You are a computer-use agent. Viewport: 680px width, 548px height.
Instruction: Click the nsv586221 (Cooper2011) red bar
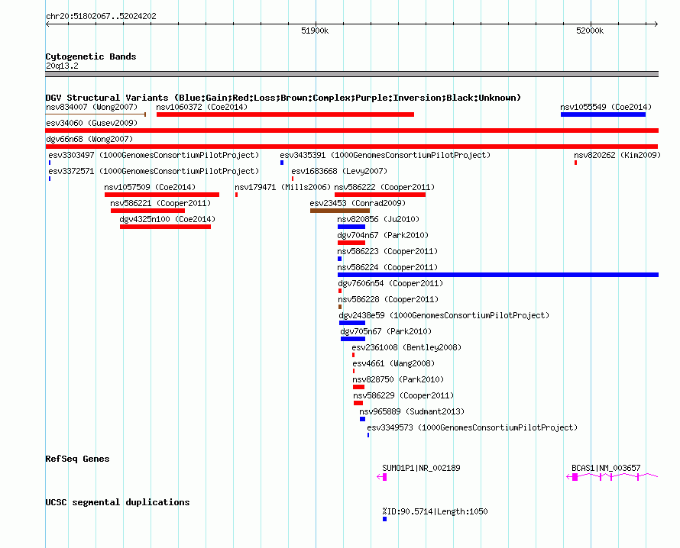[148, 211]
